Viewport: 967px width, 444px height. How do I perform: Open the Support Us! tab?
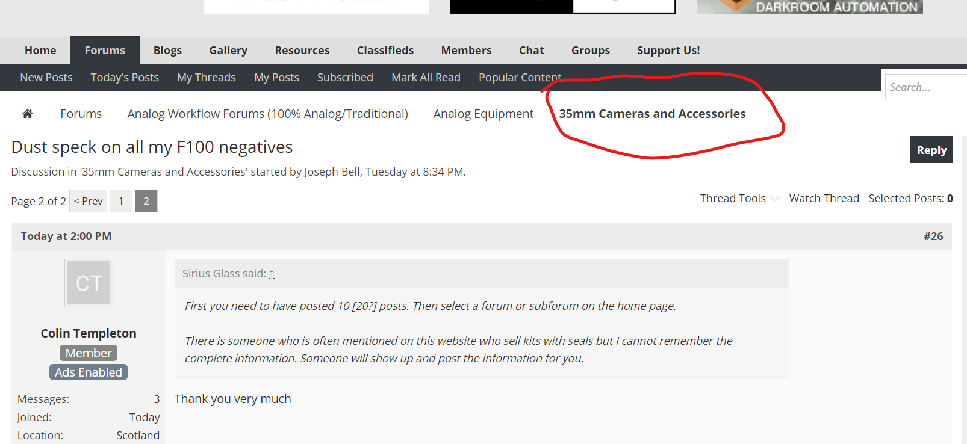[x=668, y=51]
